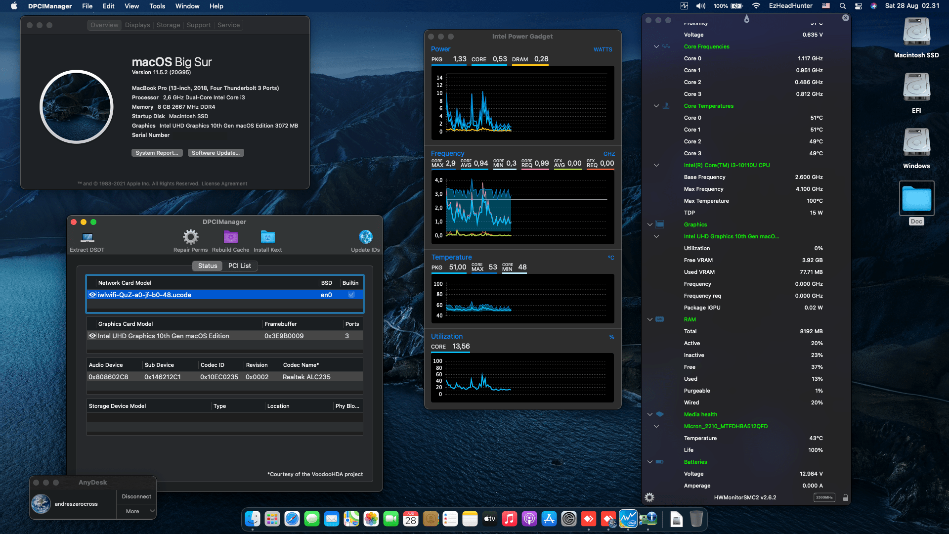Open DPCIManager icon in the Dock
949x534 pixels.
(x=648, y=519)
